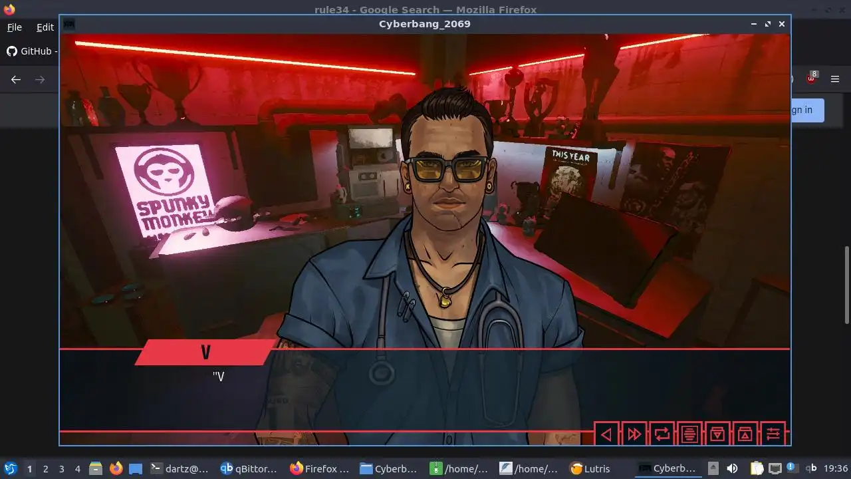
Task: Click the removable media tray icon
Action: coord(713,468)
